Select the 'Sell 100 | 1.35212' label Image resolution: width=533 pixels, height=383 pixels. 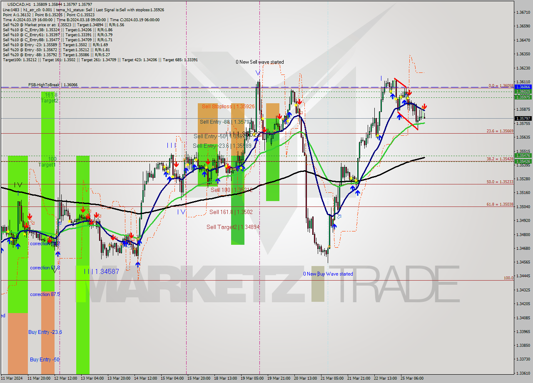(x=232, y=190)
